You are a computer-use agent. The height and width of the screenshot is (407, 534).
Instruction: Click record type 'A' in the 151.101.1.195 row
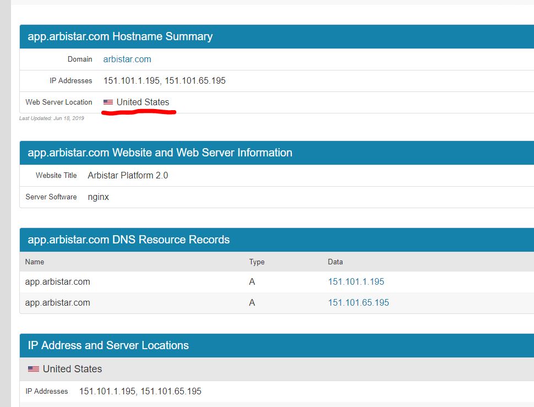click(x=252, y=281)
